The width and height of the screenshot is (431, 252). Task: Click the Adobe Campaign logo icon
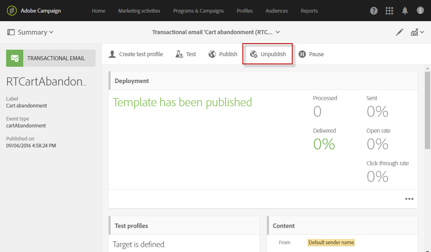pos(11,11)
